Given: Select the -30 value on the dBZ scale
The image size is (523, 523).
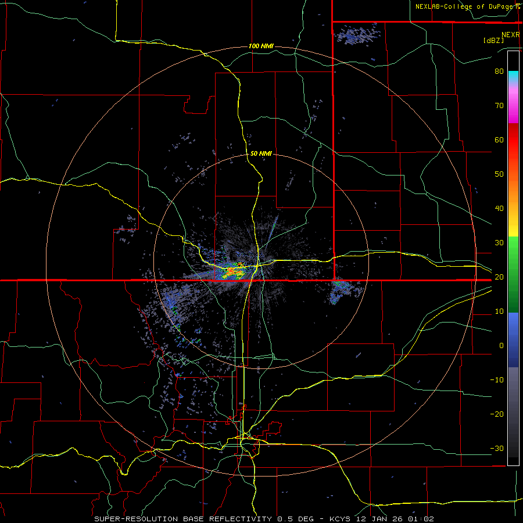Looking at the screenshot, I should coord(497,449).
